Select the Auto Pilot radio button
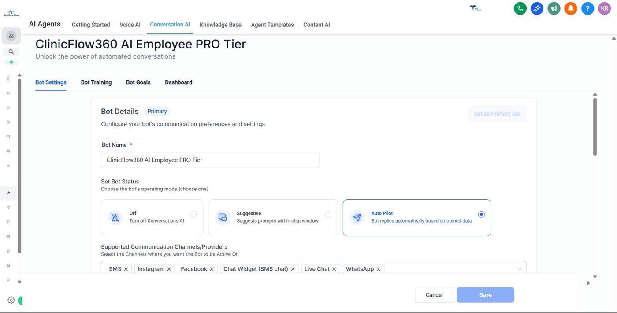This screenshot has width=617, height=313. click(x=481, y=214)
